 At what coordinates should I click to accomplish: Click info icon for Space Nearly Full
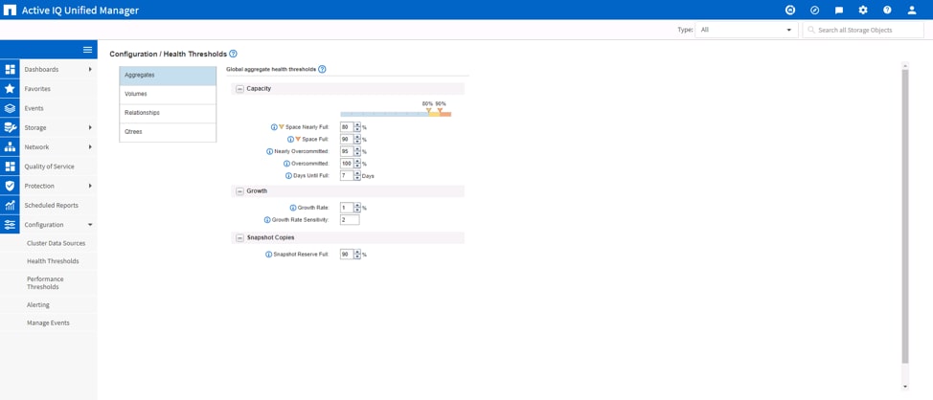click(274, 127)
